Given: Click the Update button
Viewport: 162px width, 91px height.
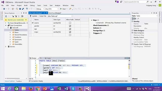Looking at the screenshot, I should tap(33, 16).
